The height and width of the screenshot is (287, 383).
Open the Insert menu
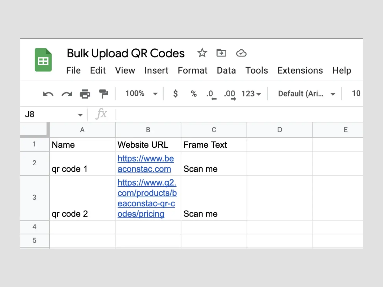(156, 70)
